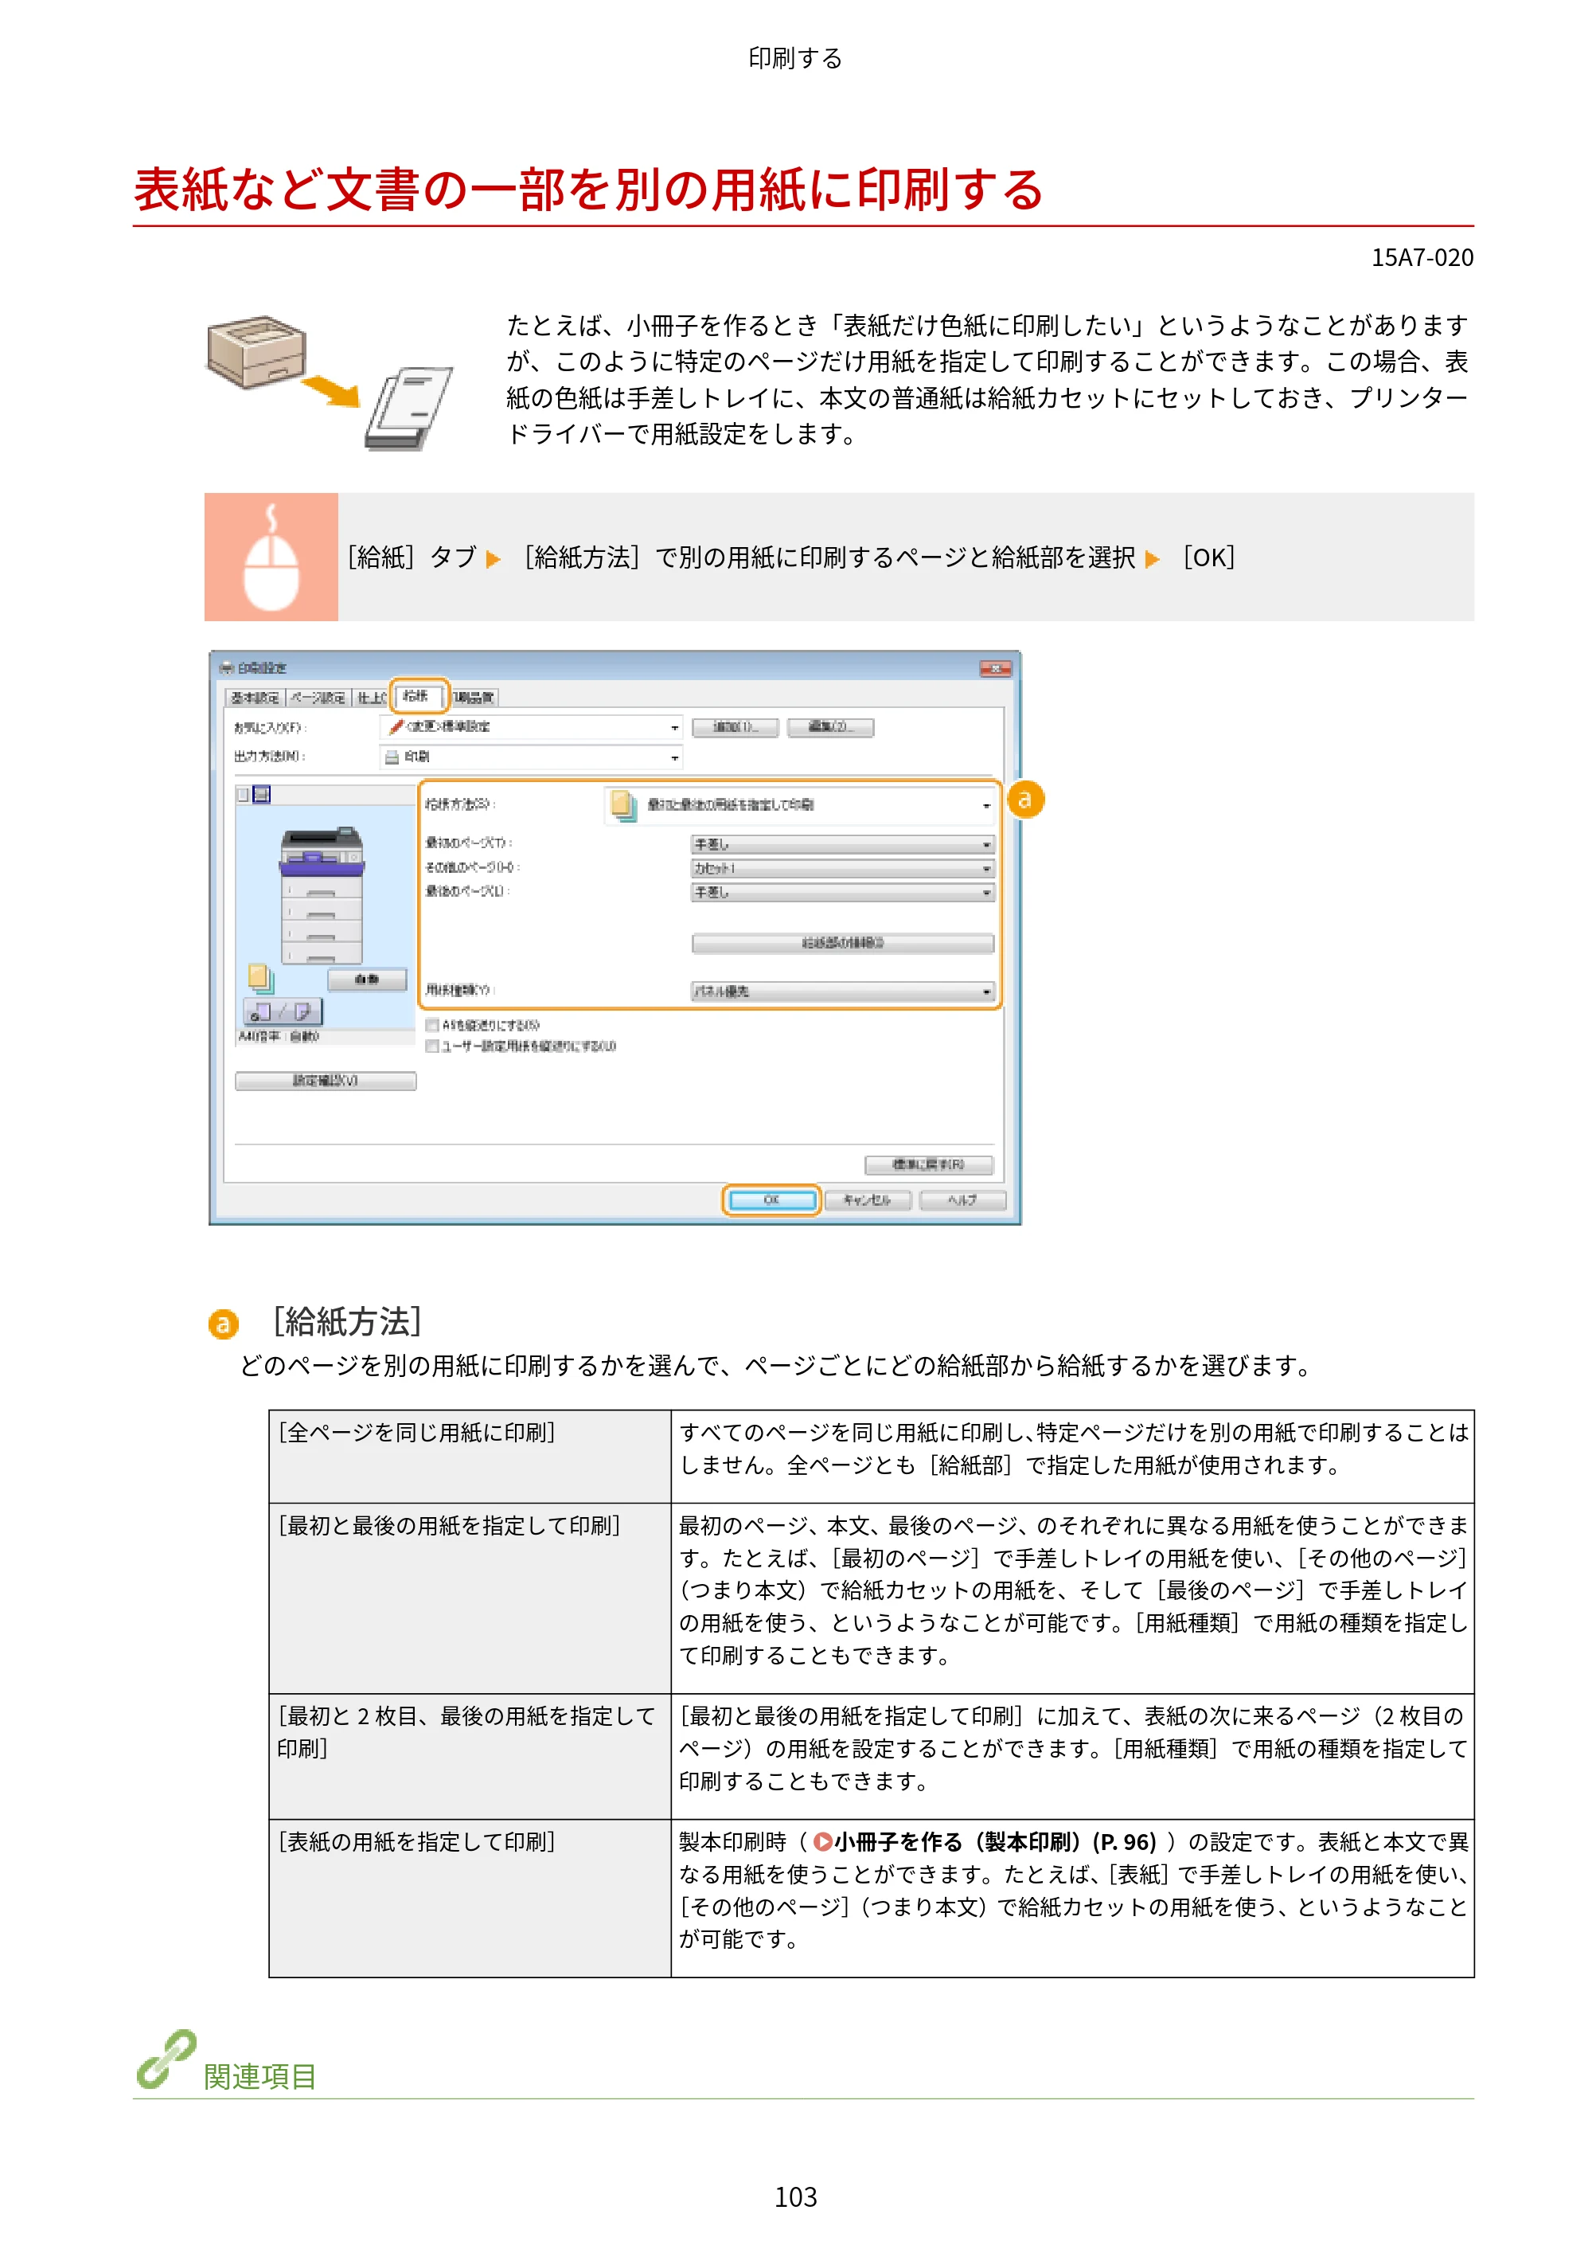Click the 設定確認 button
This screenshot has height=2253, width=1592.
pos(326,1081)
